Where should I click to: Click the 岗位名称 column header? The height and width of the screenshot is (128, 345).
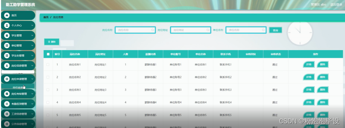point(75,54)
